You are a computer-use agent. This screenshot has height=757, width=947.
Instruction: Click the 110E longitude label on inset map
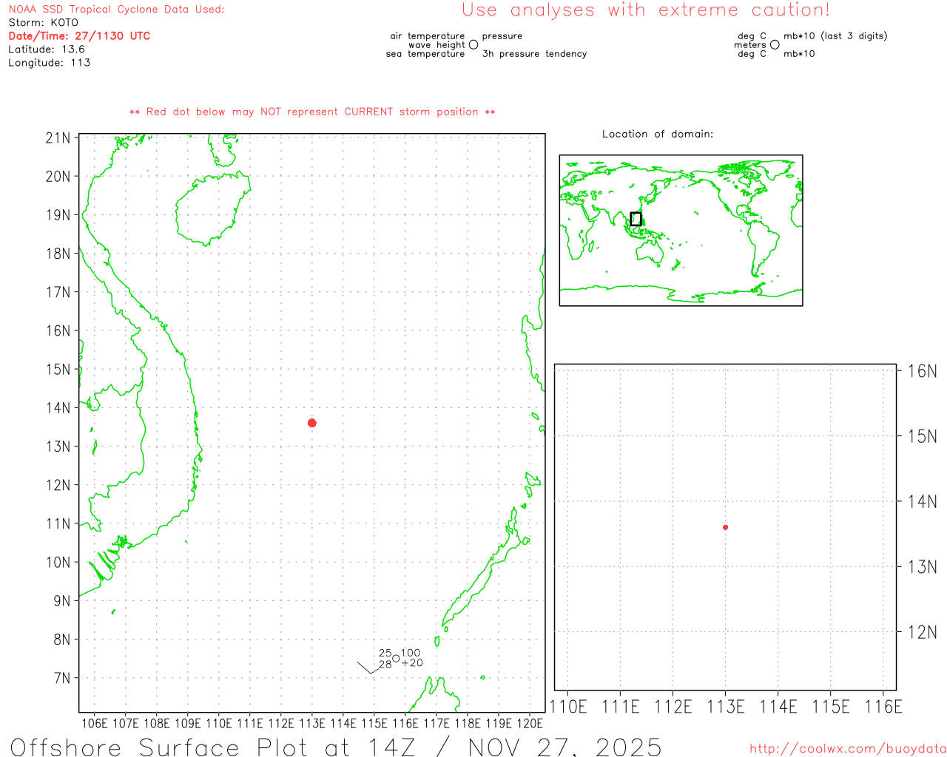coord(567,707)
